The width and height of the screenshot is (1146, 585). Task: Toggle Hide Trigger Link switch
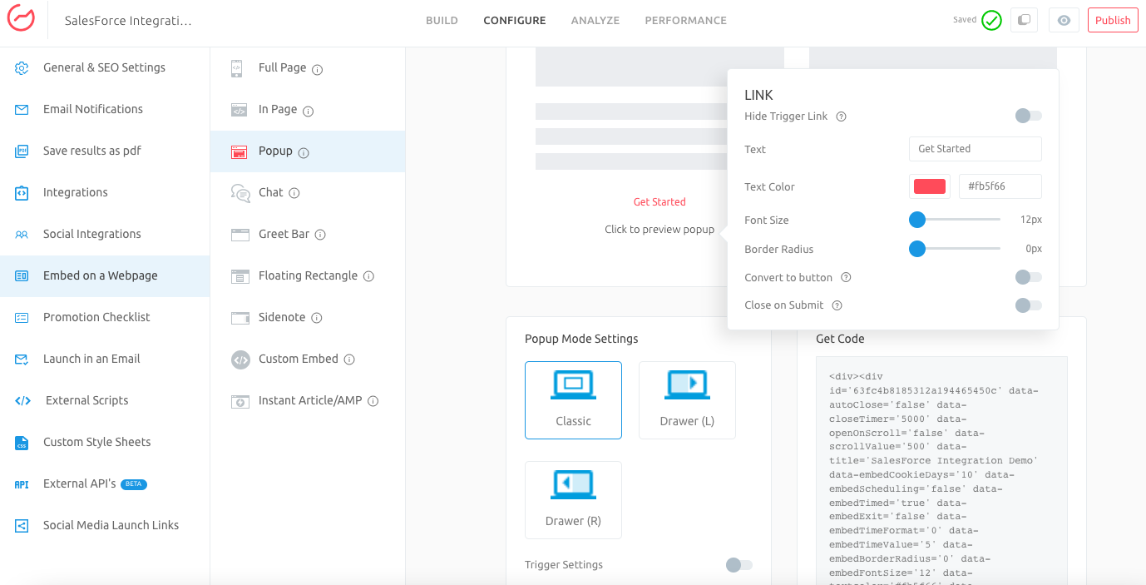click(x=1029, y=116)
